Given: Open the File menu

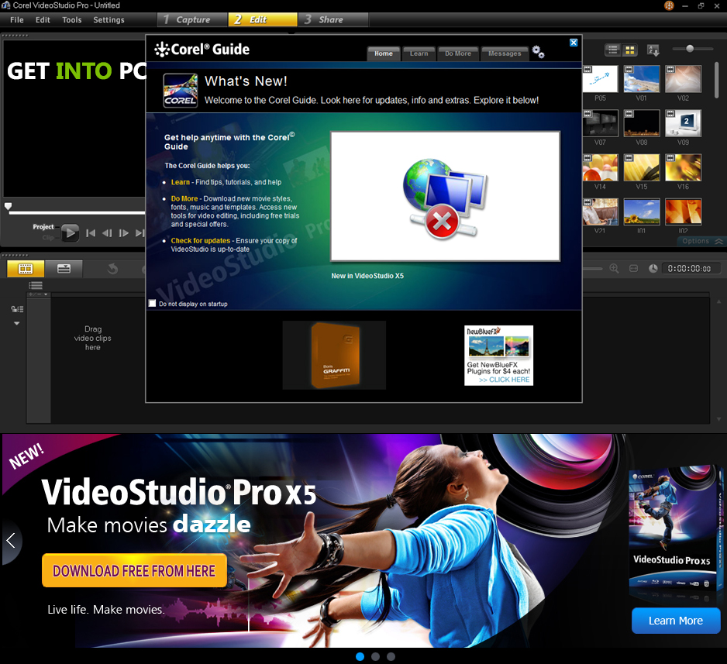Looking at the screenshot, I should (x=17, y=20).
